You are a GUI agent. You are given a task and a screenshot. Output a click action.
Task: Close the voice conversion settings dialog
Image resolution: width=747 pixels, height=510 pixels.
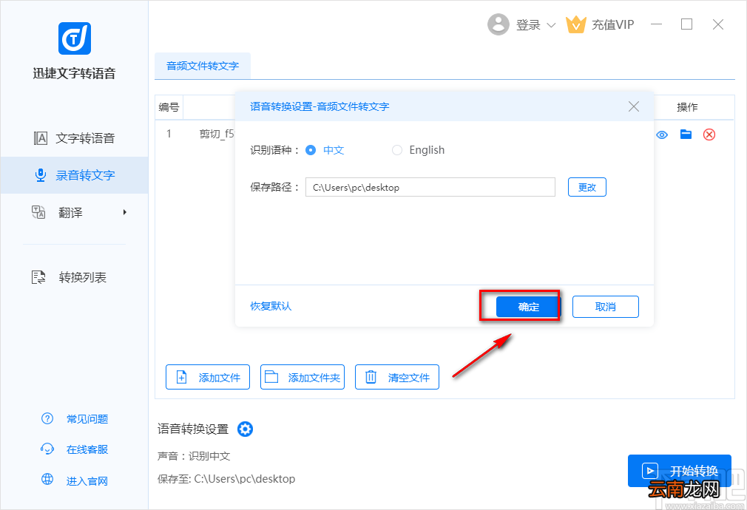coord(634,106)
